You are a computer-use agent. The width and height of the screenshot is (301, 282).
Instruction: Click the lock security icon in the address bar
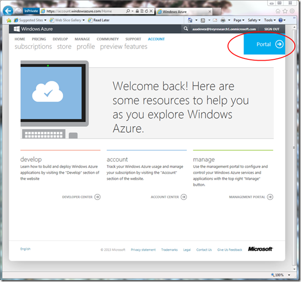(137, 11)
